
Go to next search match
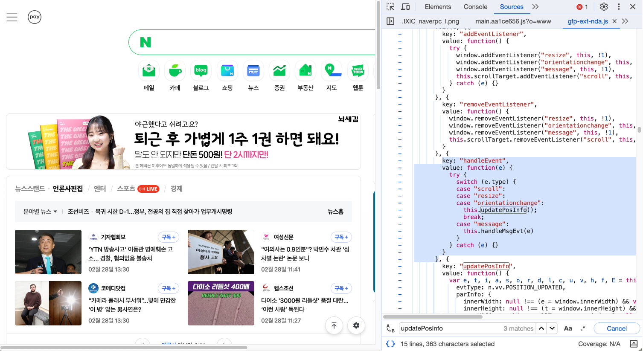tap(552, 328)
